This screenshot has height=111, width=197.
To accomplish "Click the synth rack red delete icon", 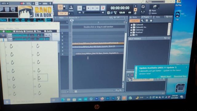I will 132,75.
